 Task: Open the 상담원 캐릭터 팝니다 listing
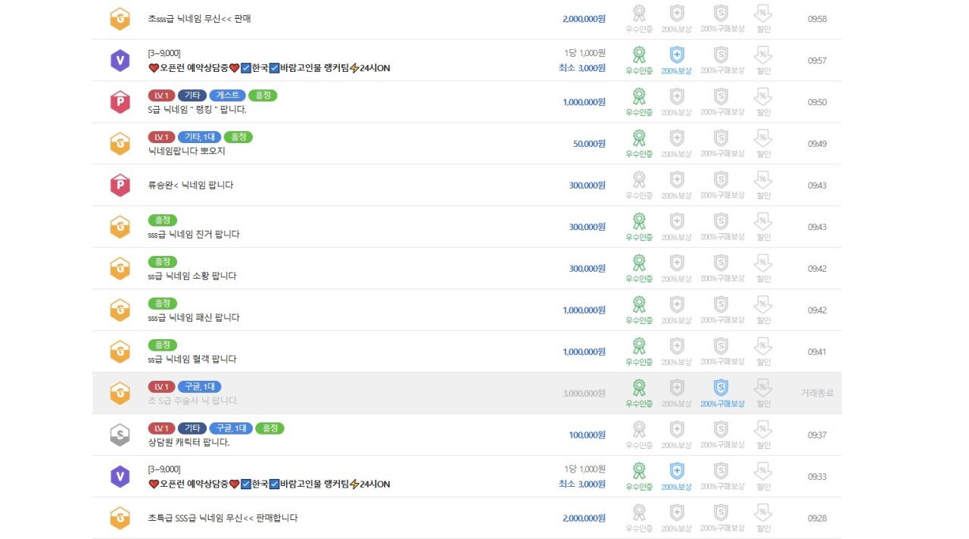[x=189, y=442]
